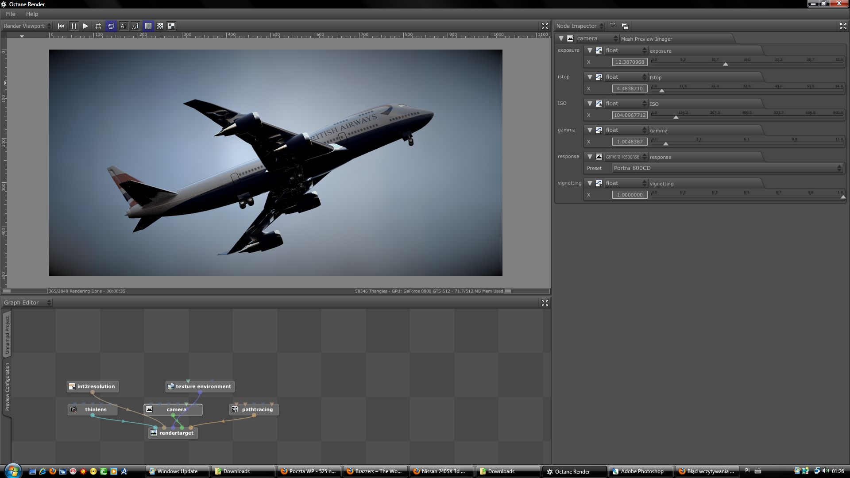Click the rewind-to-start render button
Screen dimensions: 850x478
pyautogui.click(x=61, y=26)
